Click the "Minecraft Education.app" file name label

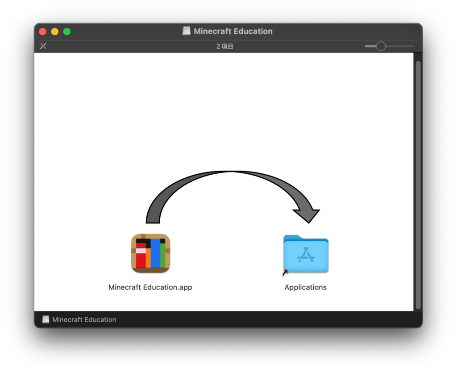[150, 287]
